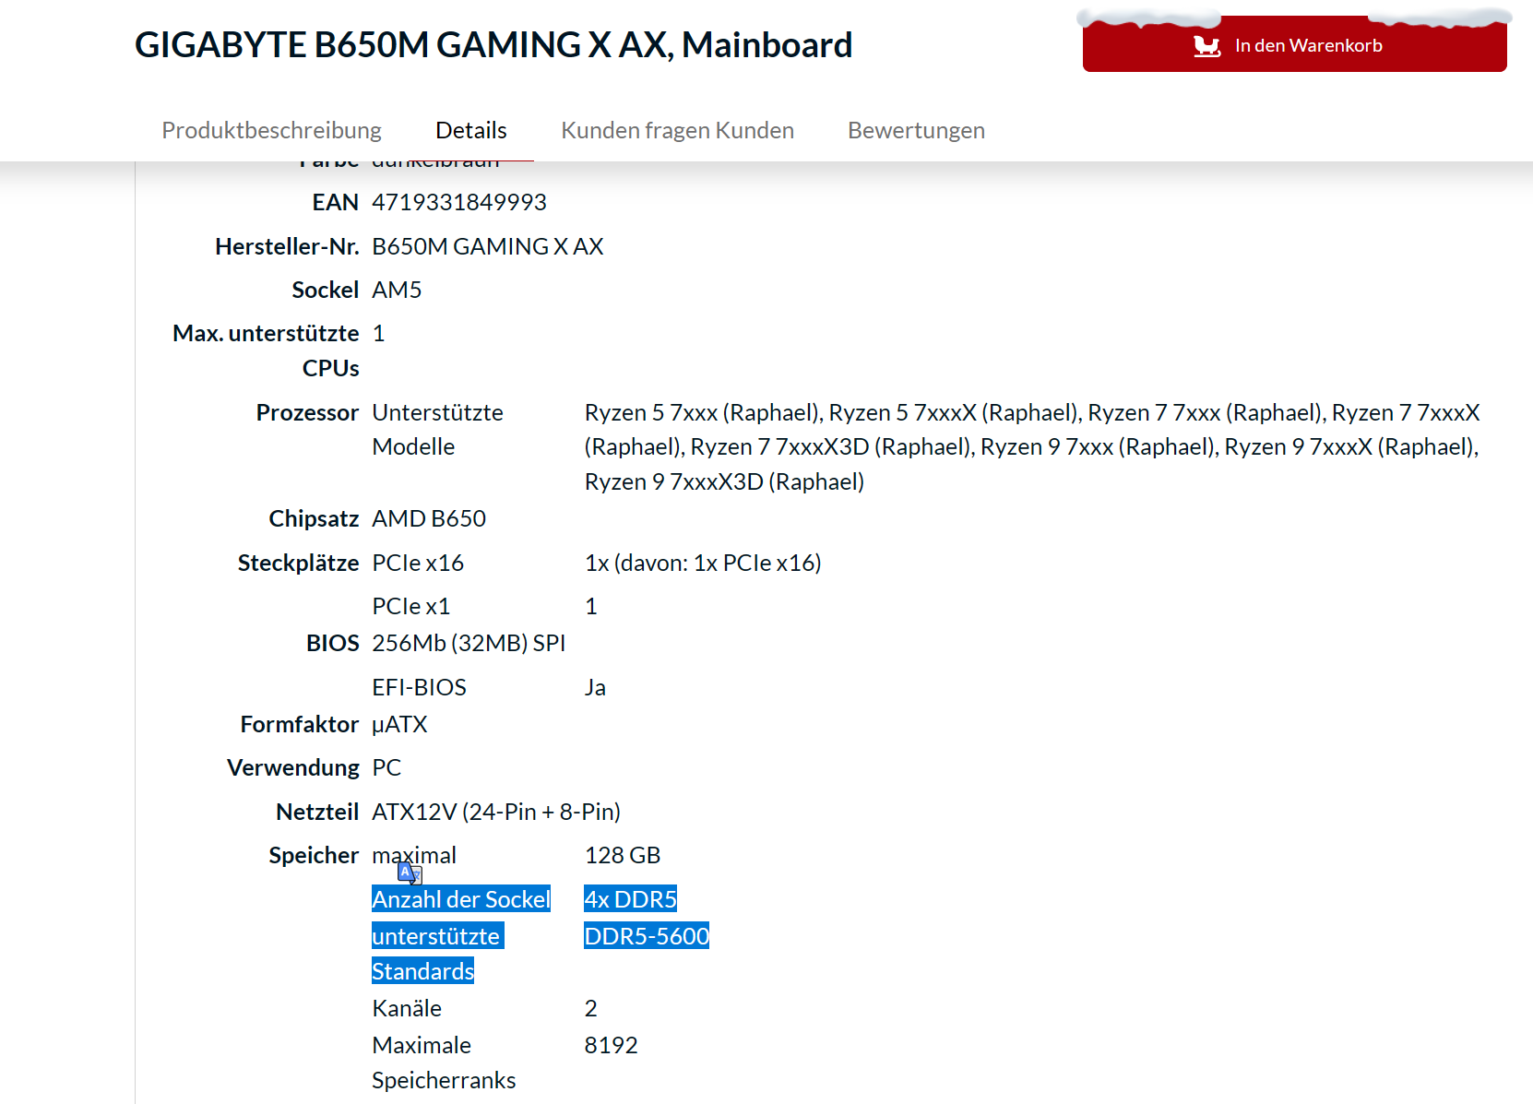
Task: Click highlighted value 4x DDR5
Action: (631, 899)
